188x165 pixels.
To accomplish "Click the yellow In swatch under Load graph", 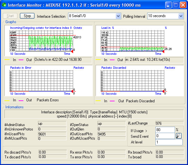I will pyautogui.click(x=98, y=60).
